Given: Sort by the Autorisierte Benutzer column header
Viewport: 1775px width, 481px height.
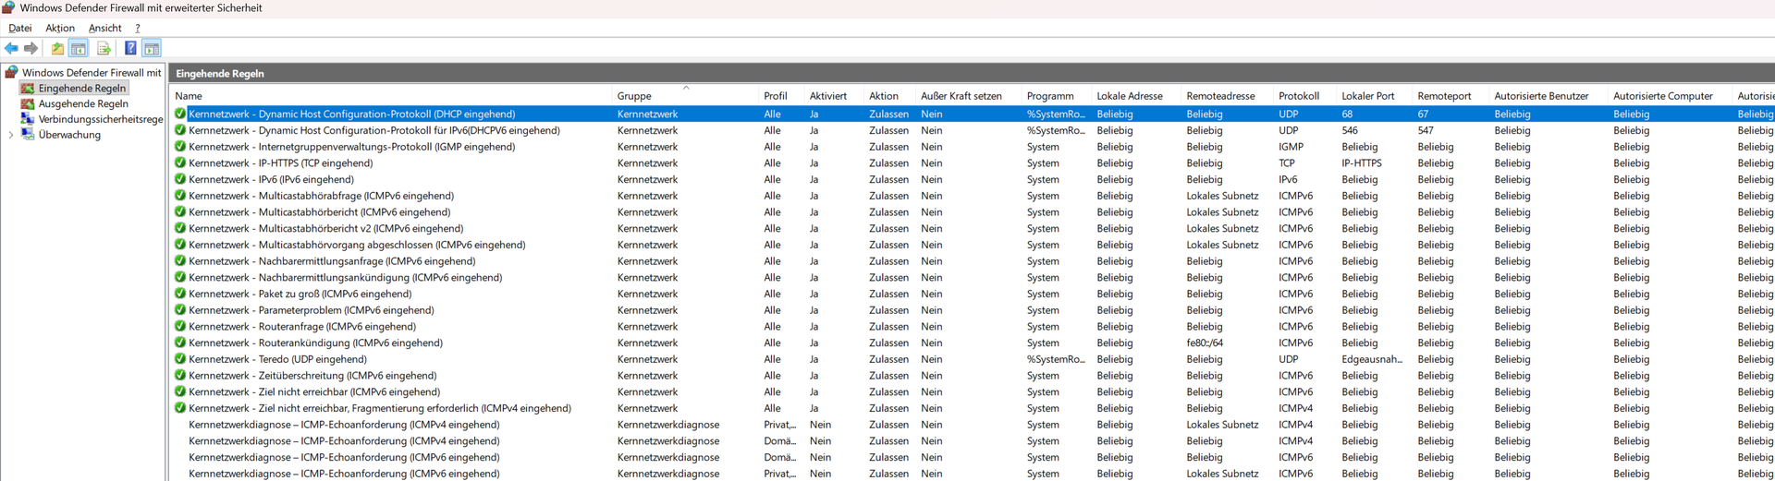Looking at the screenshot, I should click(x=1541, y=96).
